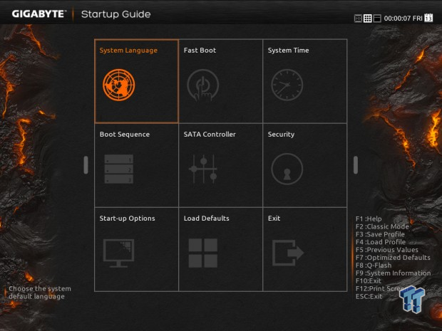The width and height of the screenshot is (442, 331).
Task: Switch to the first view-mode icon in header
Action: 358,19
